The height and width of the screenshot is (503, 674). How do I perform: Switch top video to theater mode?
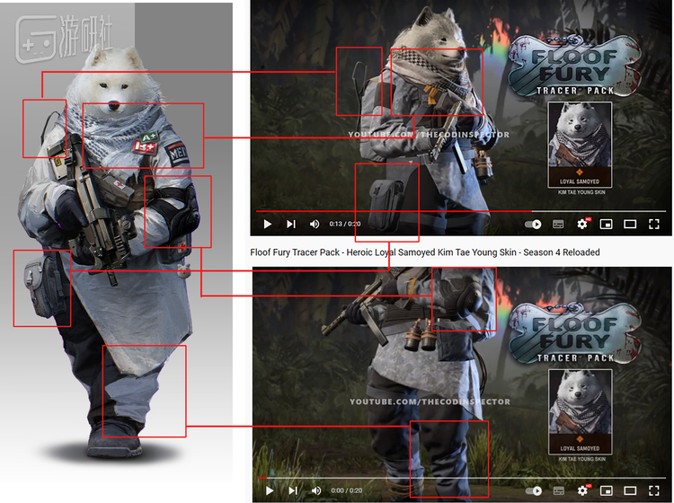point(630,224)
